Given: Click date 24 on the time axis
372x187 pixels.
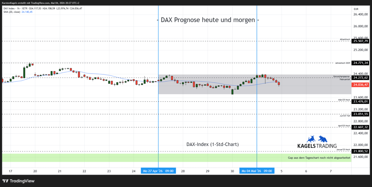Looking at the screenshot, I should point(134,171).
